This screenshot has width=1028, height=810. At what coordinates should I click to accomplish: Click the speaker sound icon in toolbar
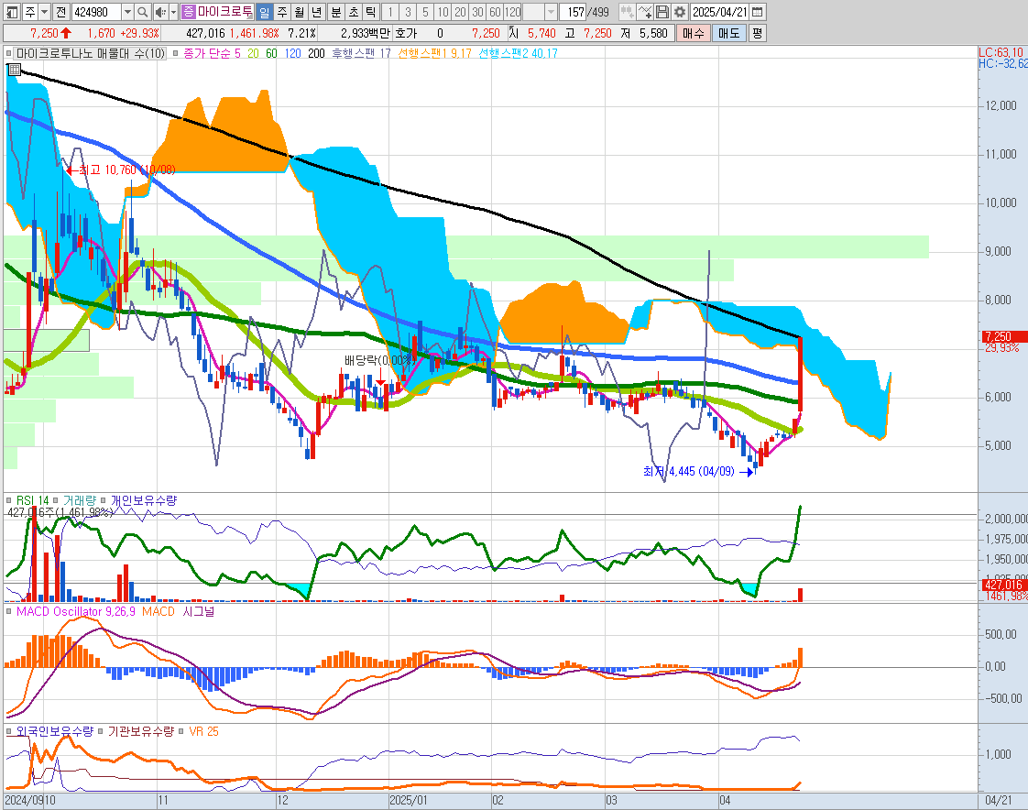(160, 12)
